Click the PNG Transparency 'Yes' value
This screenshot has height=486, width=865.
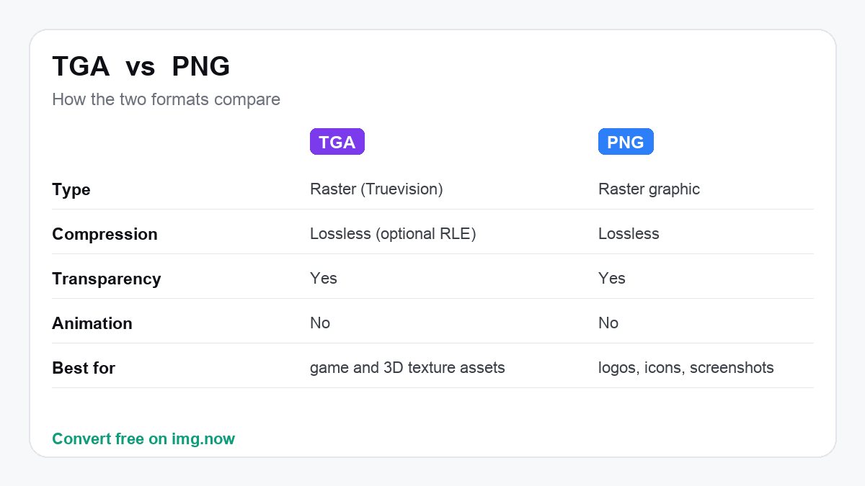(x=612, y=279)
